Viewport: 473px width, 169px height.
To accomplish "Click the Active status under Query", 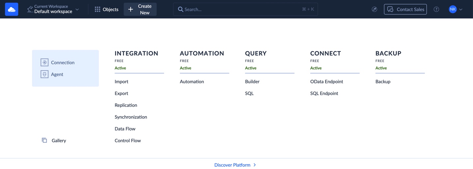I will click(x=251, y=68).
